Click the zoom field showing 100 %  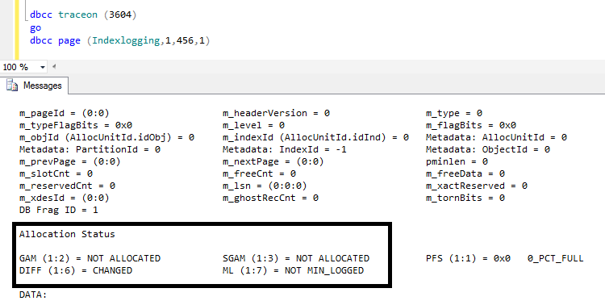(20, 67)
